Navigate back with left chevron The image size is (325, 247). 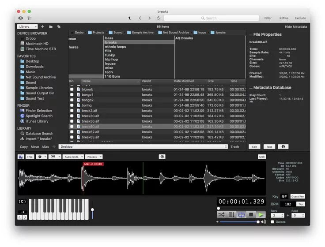(140, 18)
